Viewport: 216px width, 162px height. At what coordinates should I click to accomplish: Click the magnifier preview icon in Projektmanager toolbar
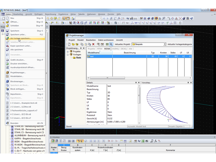[111, 44]
